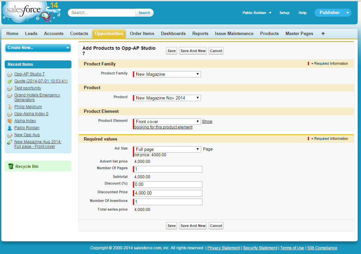Open the Recycle Bin link
The width and height of the screenshot is (361, 254).
[27, 166]
